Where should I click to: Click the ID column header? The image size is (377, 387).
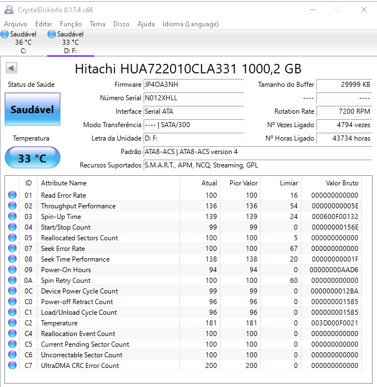pos(29,183)
